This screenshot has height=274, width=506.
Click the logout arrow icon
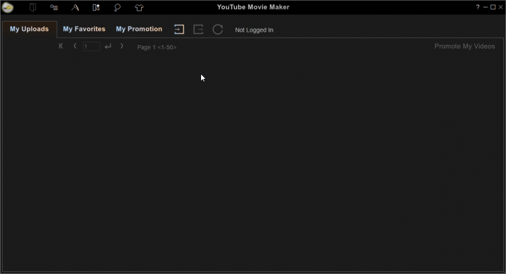pos(198,30)
